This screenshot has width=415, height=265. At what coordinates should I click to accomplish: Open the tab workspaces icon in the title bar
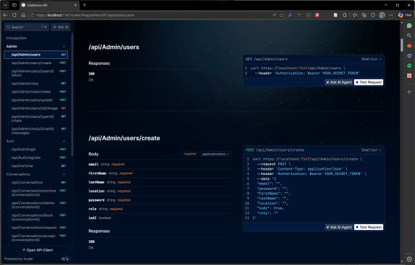(x=14, y=5)
